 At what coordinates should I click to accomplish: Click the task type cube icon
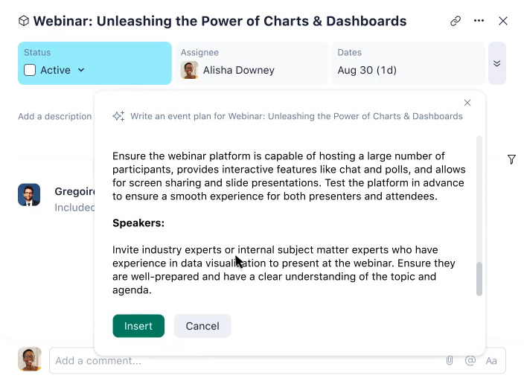pyautogui.click(x=24, y=21)
